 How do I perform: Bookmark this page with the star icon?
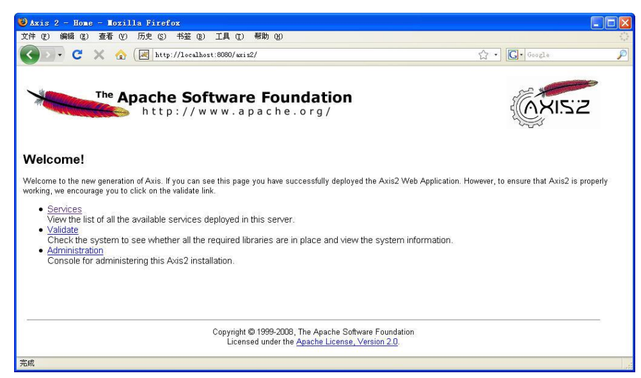tap(484, 55)
